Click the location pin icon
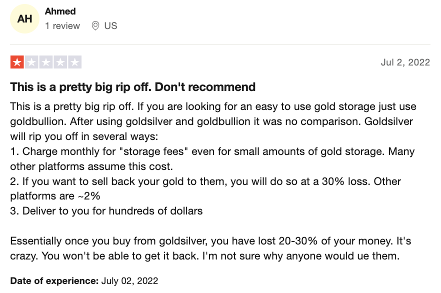Image resolution: width=441 pixels, height=293 pixels. coord(95,25)
